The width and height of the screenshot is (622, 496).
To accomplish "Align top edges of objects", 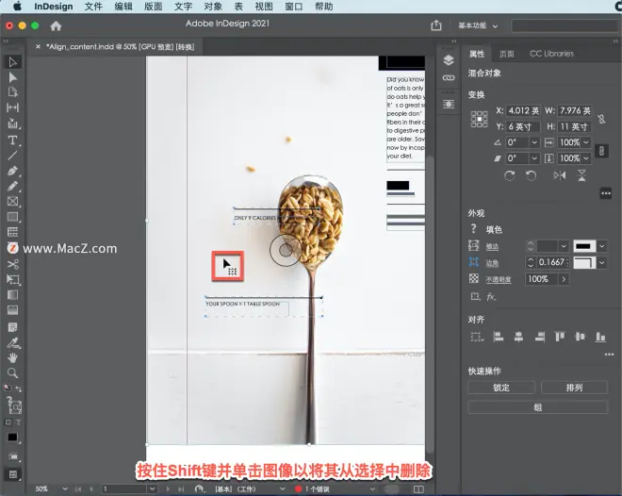I will coord(560,337).
